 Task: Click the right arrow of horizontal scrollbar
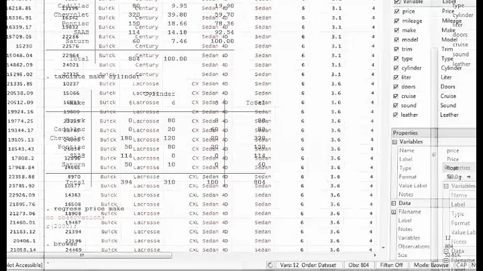375,256
